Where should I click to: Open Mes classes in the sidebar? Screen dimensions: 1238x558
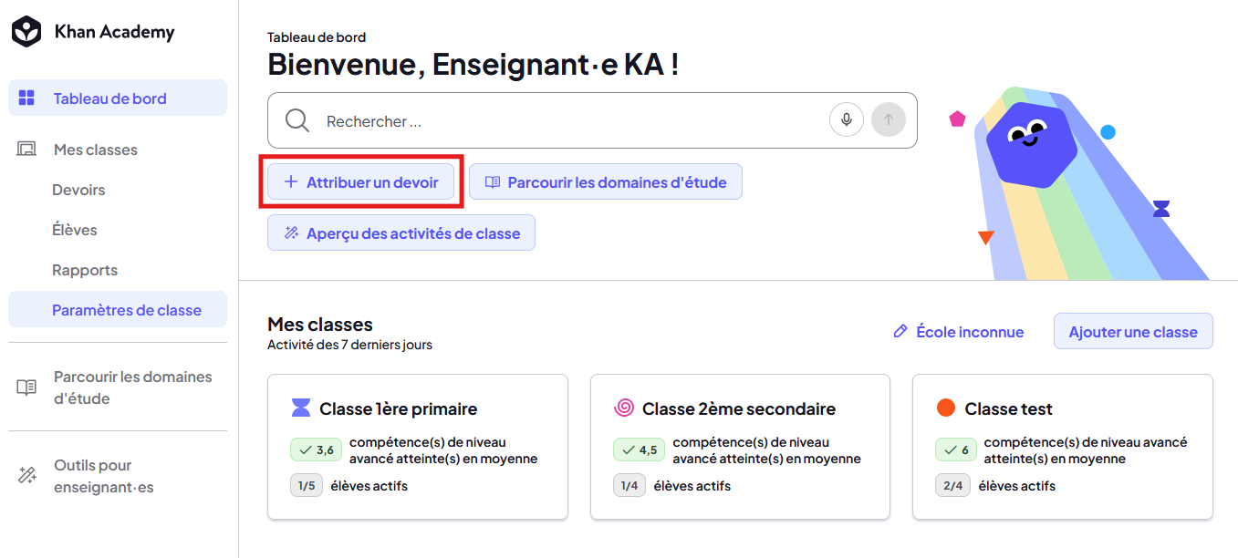pos(118,150)
